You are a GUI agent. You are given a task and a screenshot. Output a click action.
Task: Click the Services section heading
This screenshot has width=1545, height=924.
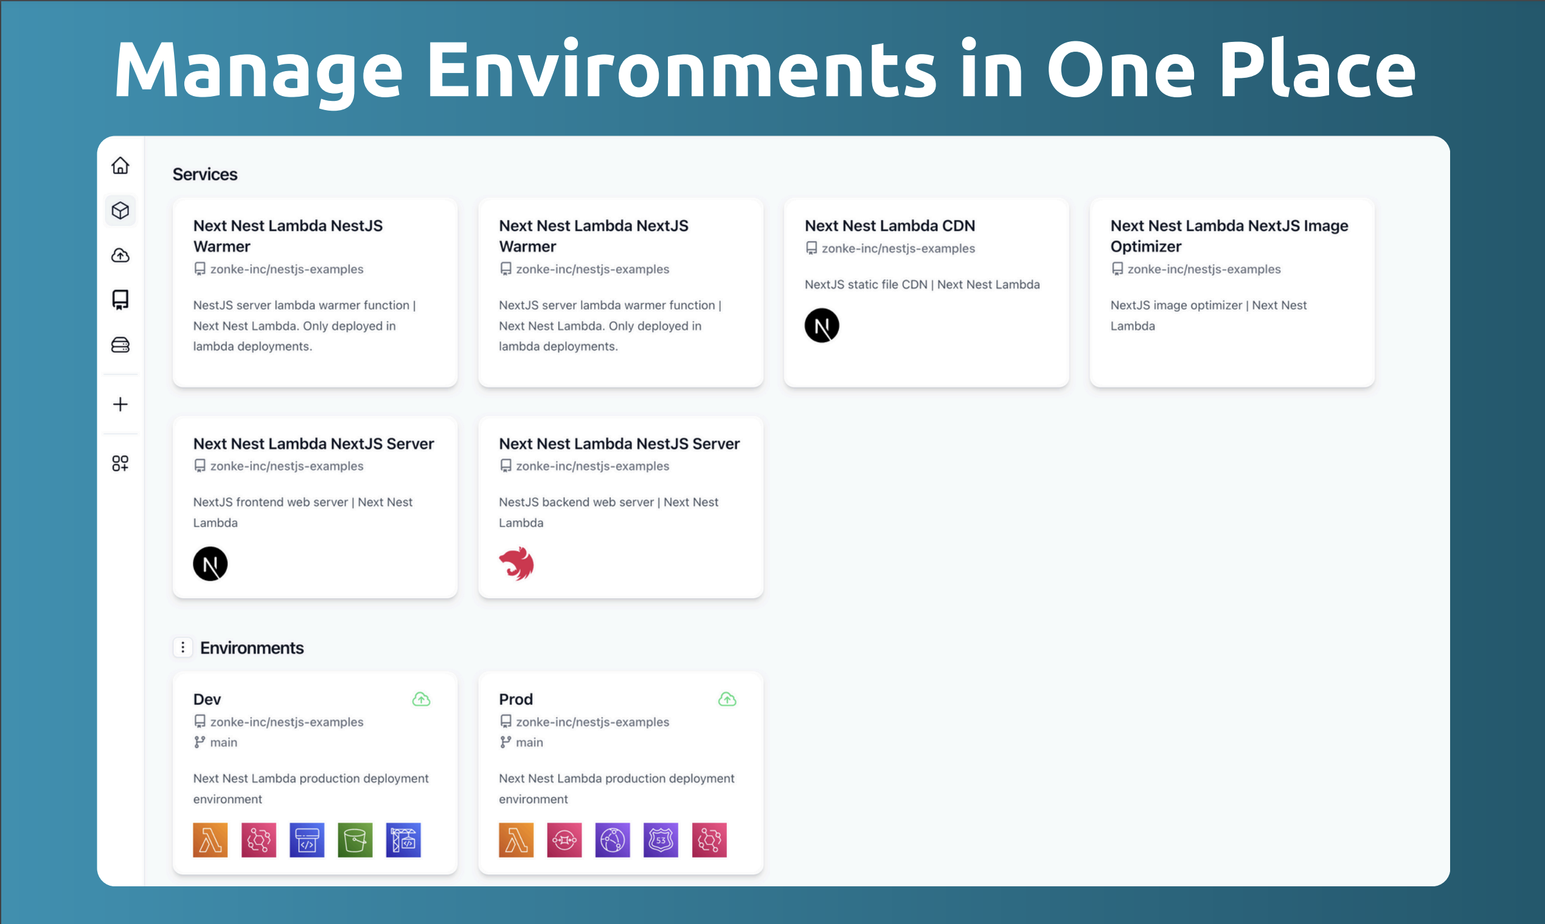(205, 174)
